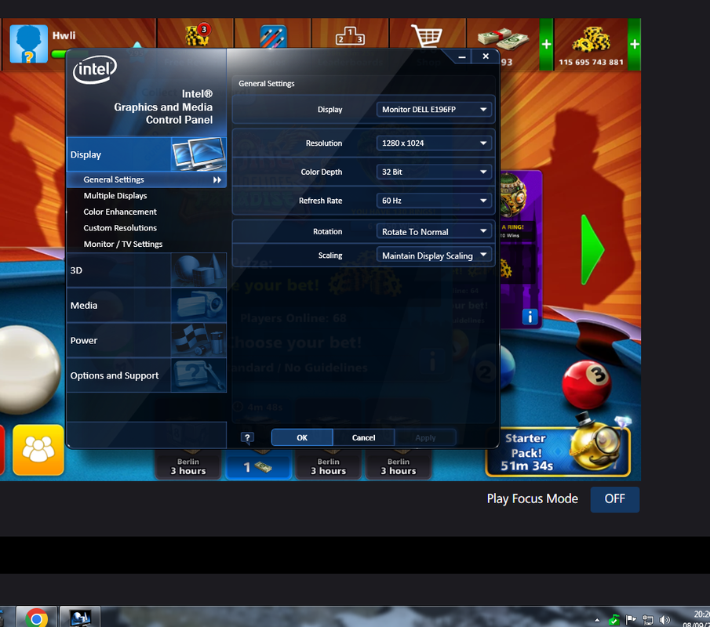The width and height of the screenshot is (710, 627).
Task: Open Multiple Displays settings
Action: tap(115, 195)
